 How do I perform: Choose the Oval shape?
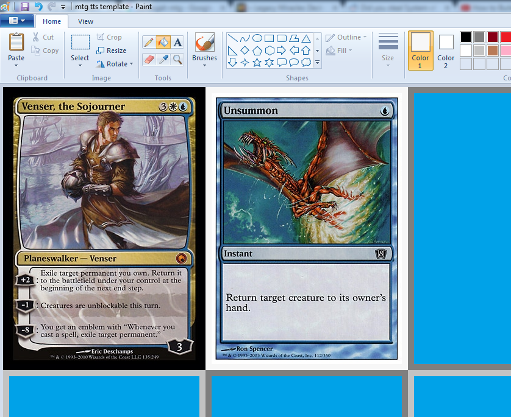tap(257, 38)
